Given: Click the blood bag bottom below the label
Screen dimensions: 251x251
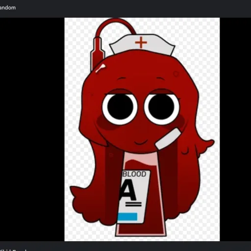Looking at the screenshot, I should [x=141, y=230].
